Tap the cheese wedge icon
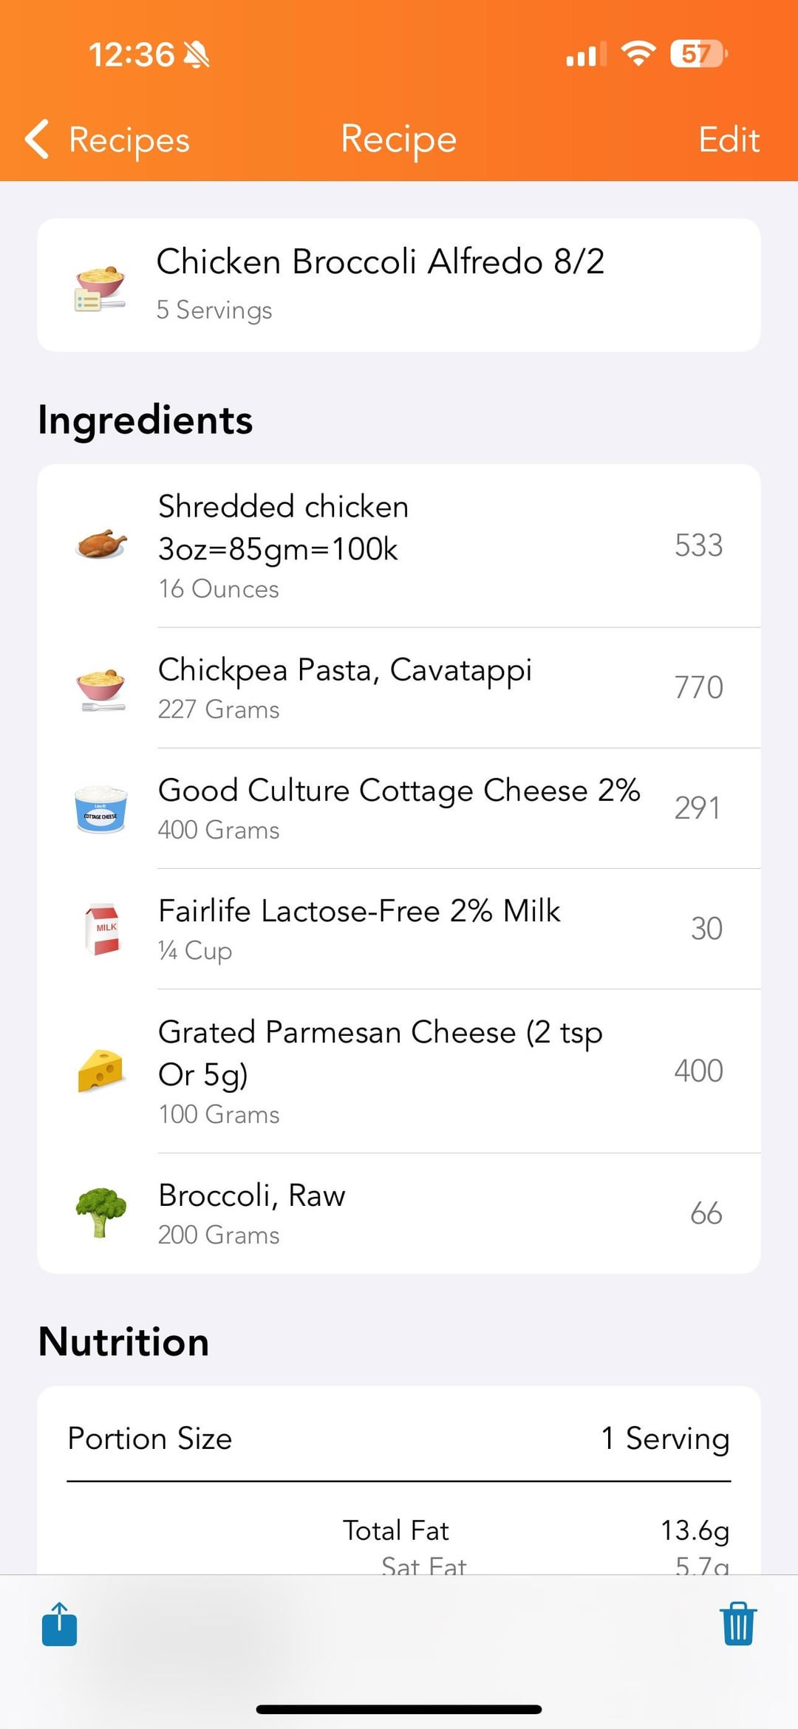 [x=100, y=1071]
